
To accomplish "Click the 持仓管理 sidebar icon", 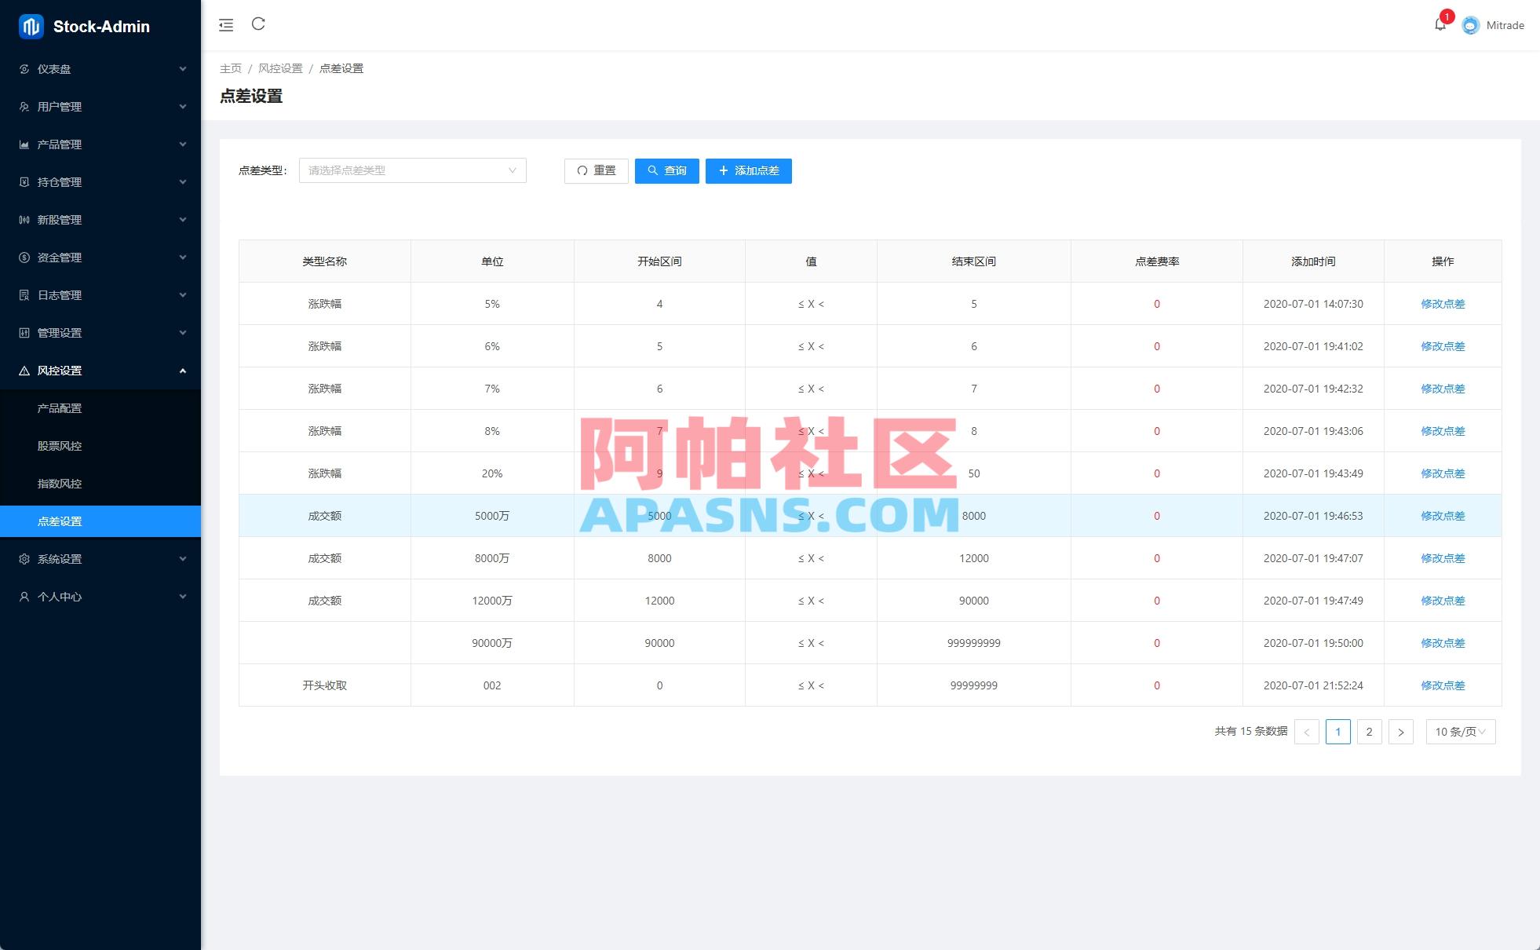I will point(24,181).
